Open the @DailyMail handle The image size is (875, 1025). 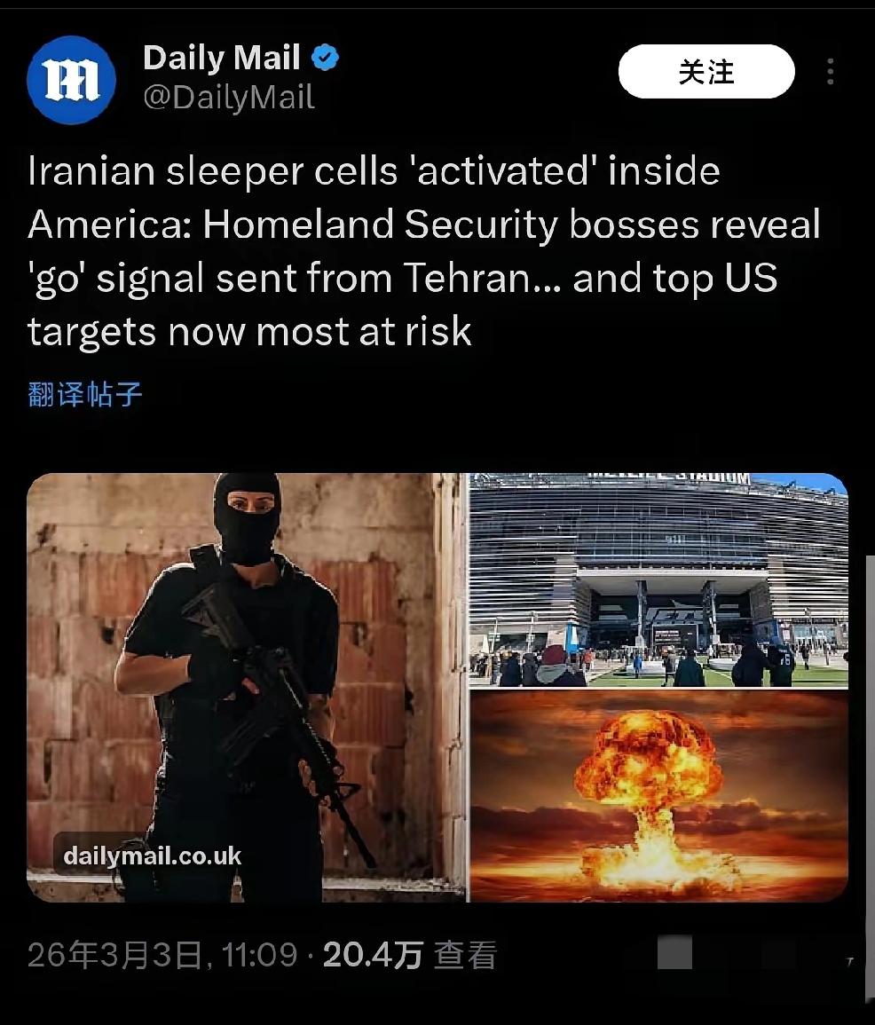229,98
